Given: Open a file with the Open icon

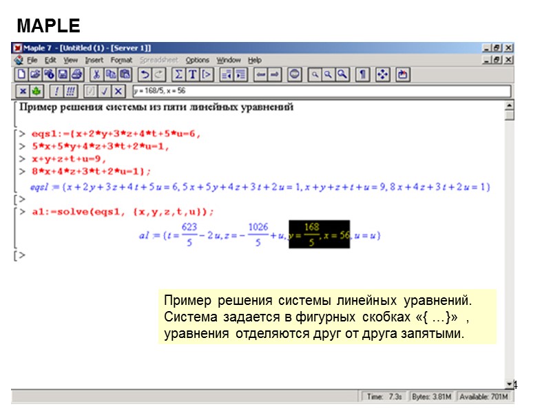Looking at the screenshot, I should coord(35,74).
